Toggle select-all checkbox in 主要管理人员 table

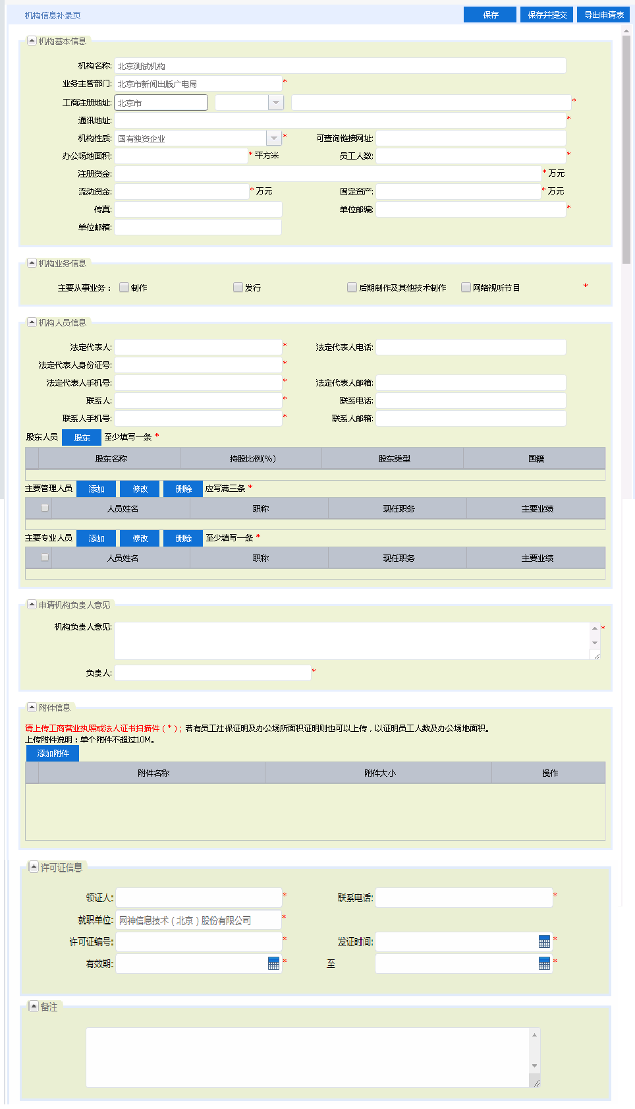coord(45,508)
